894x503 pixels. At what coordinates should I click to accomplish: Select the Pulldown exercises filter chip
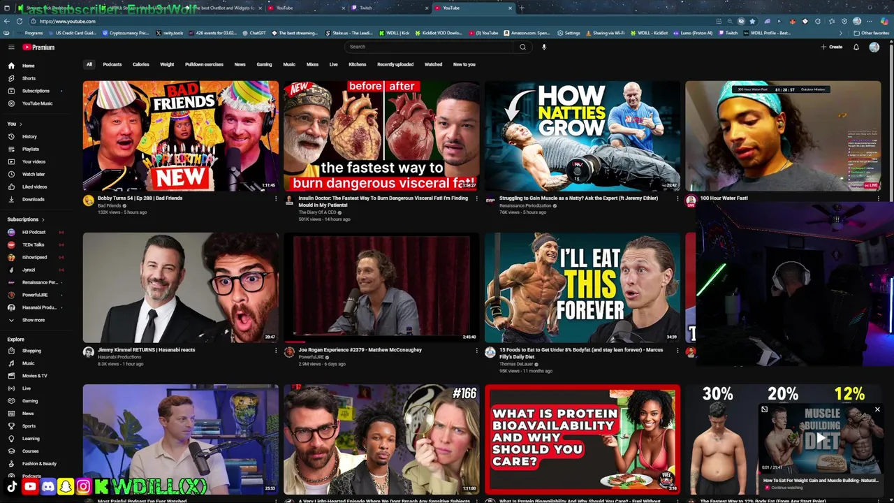pyautogui.click(x=204, y=64)
